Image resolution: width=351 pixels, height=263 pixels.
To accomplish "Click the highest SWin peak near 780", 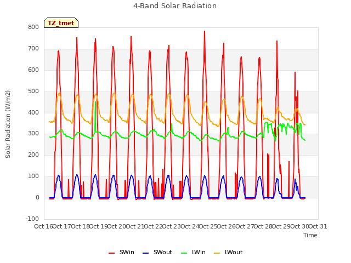I will point(205,31).
